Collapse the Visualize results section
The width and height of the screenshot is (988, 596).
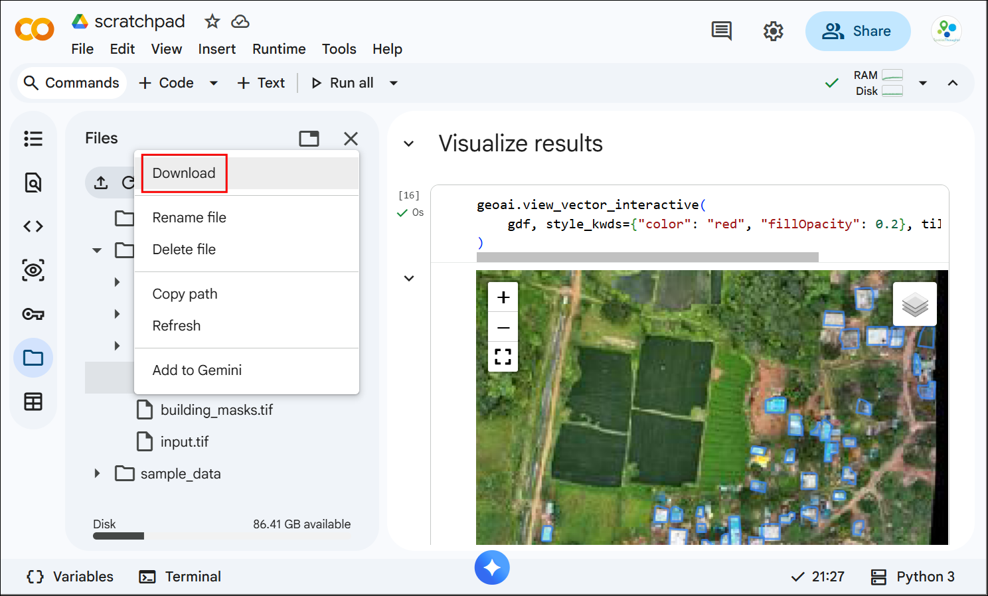[x=409, y=143]
